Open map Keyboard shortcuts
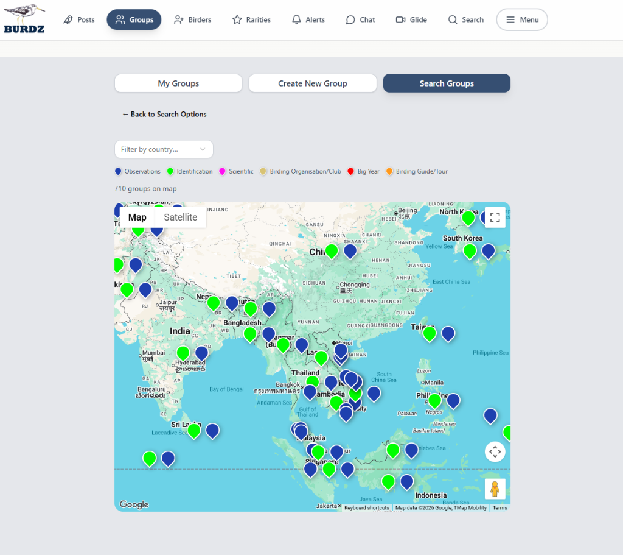The height and width of the screenshot is (555, 623). (x=367, y=507)
